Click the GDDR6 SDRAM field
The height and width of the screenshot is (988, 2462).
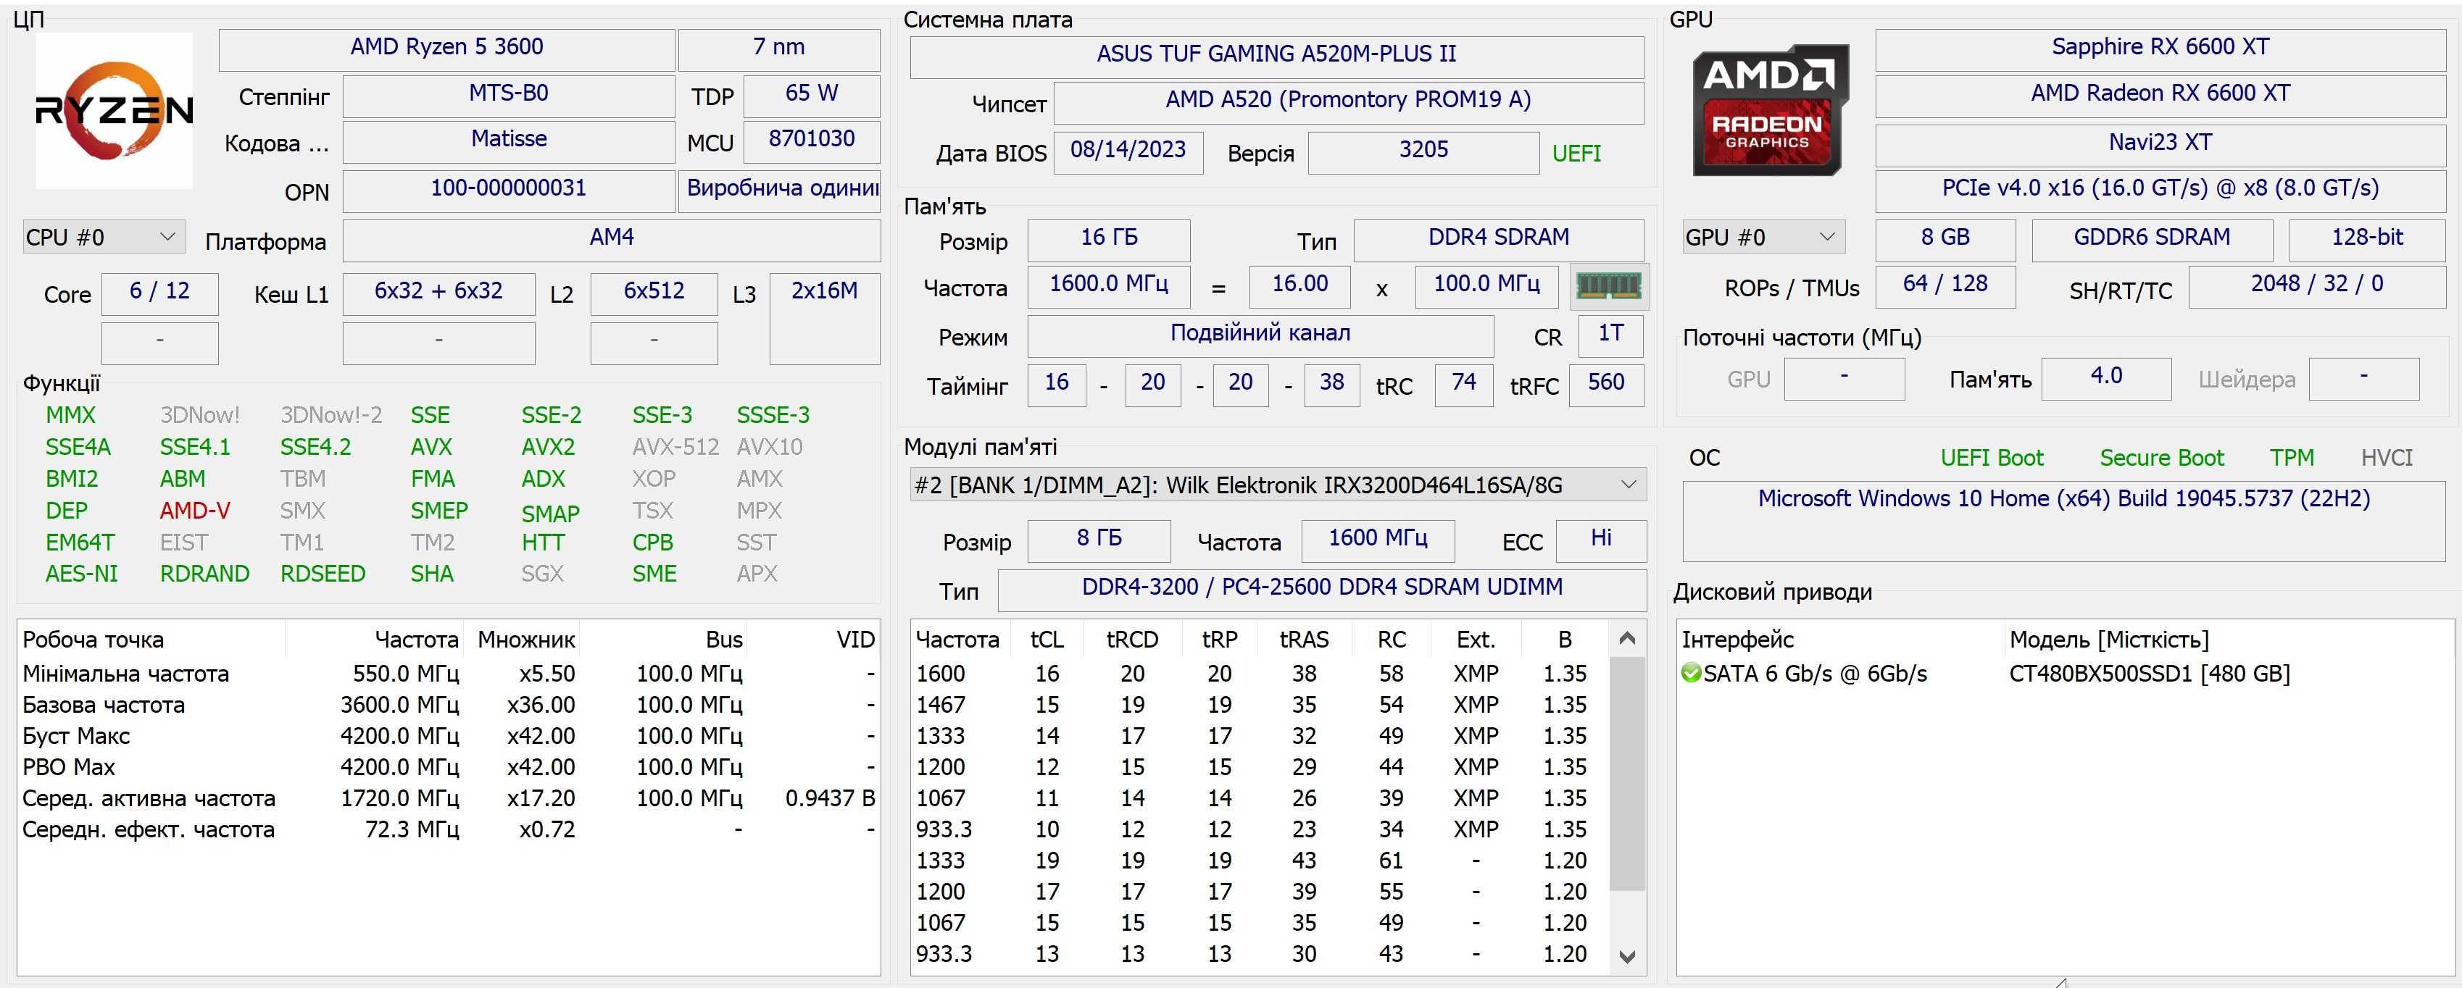coord(2151,240)
